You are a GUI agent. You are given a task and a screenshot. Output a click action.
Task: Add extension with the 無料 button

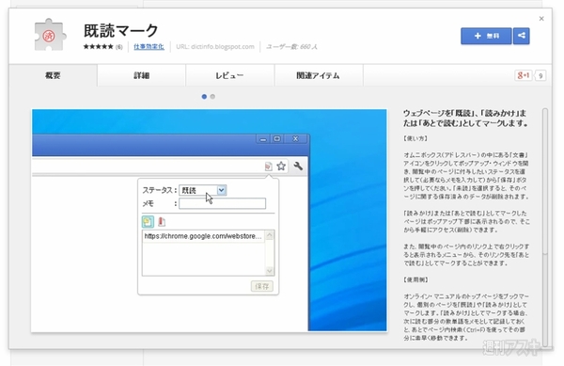coord(486,36)
